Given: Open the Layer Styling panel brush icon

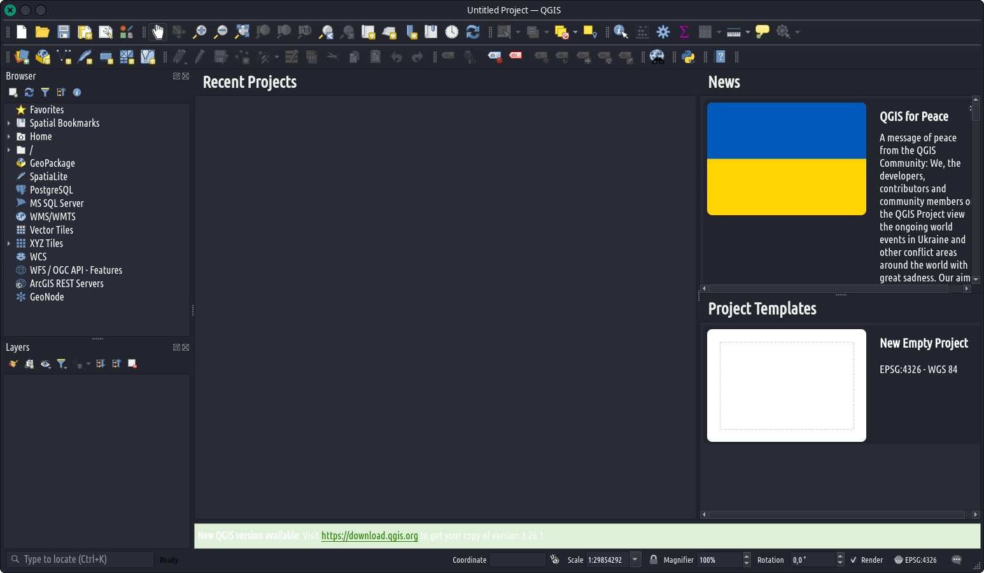Looking at the screenshot, I should (x=13, y=364).
